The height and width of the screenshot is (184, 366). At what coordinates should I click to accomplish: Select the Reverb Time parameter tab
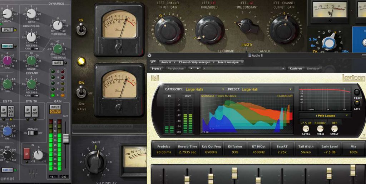[x=187, y=149]
